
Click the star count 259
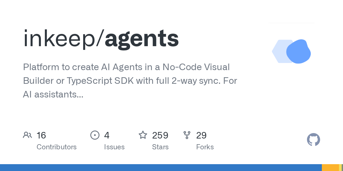coord(160,135)
